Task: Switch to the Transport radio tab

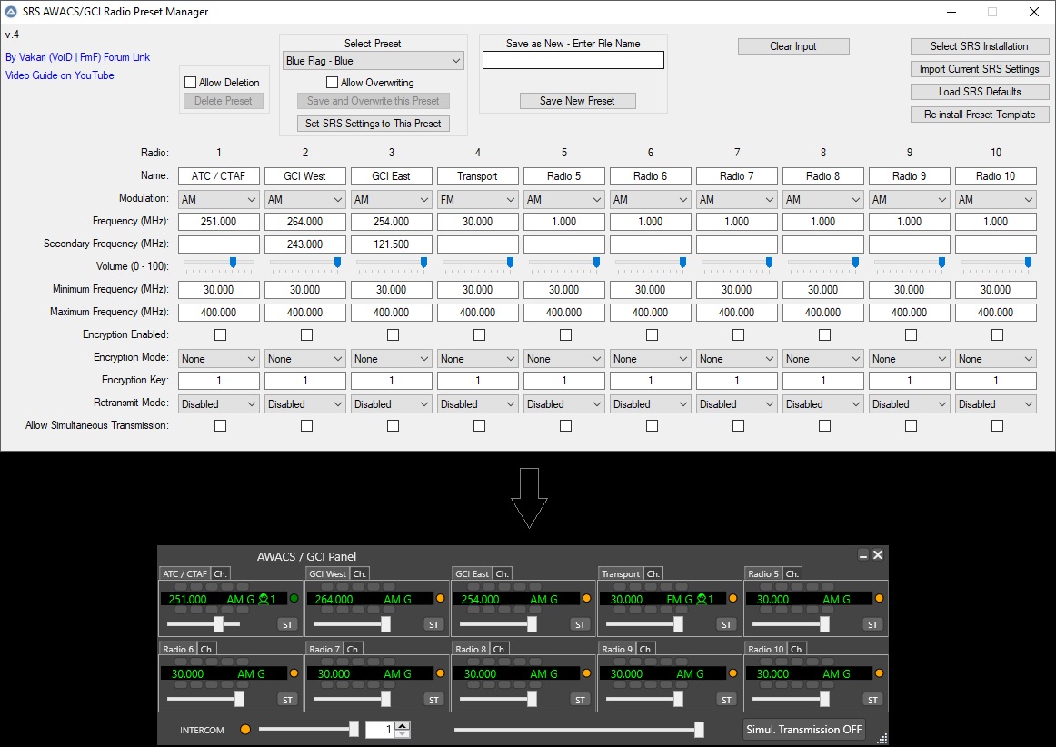Action: point(621,573)
